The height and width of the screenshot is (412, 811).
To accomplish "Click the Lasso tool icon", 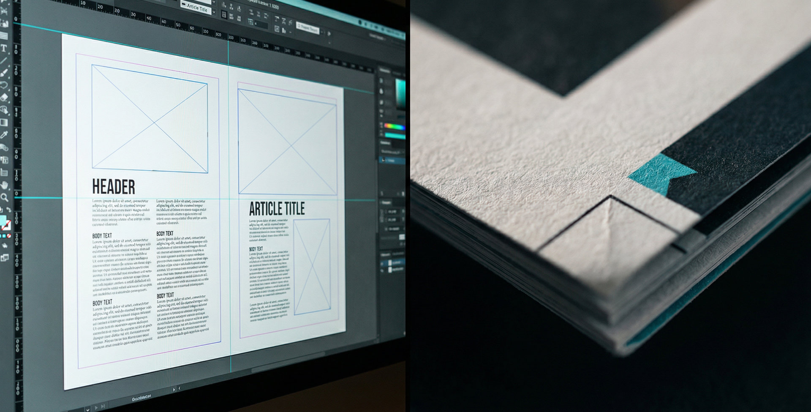I will 4,85.
